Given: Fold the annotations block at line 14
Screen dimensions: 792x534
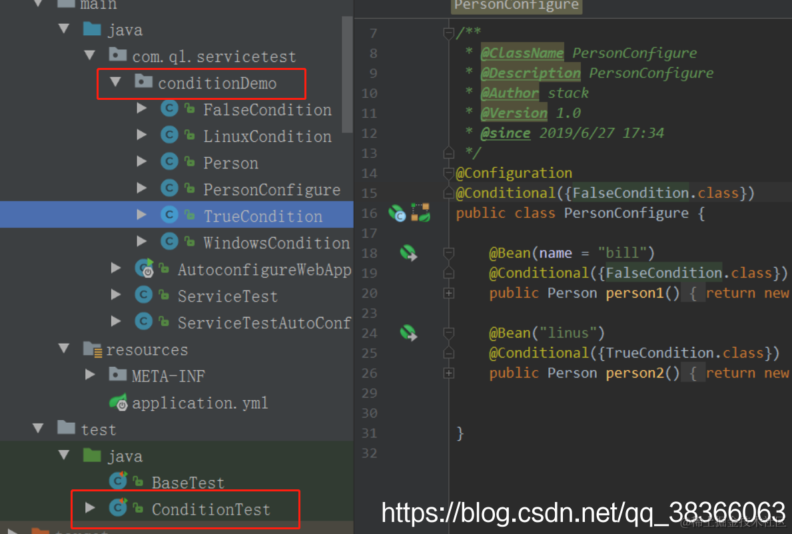Looking at the screenshot, I should point(448,173).
